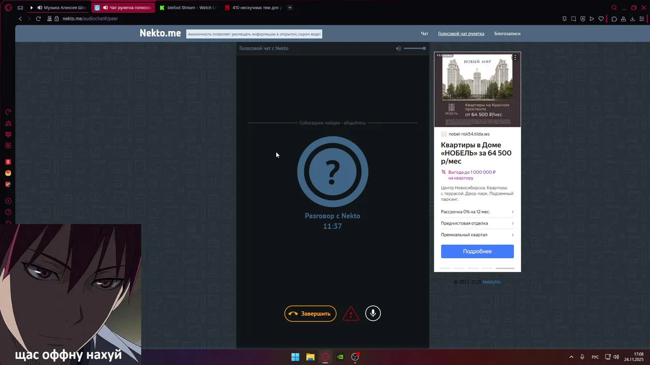Click the Nekto.me logo
Screen dimensions: 650x365
pos(160,33)
